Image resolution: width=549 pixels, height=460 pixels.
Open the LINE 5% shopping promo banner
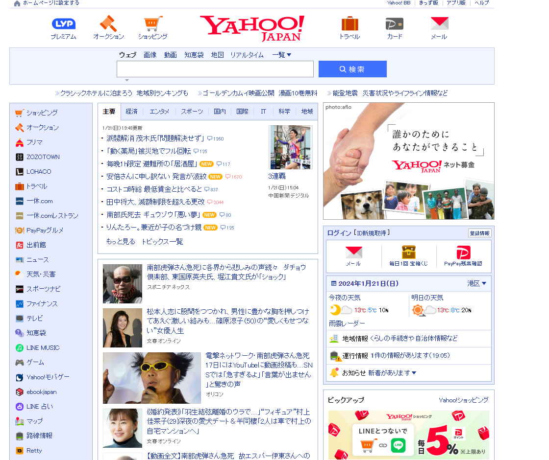coord(409,435)
